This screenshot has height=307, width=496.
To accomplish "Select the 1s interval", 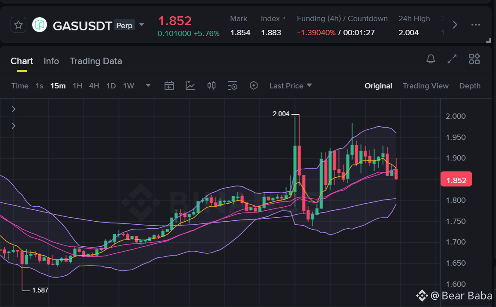I will [x=39, y=86].
